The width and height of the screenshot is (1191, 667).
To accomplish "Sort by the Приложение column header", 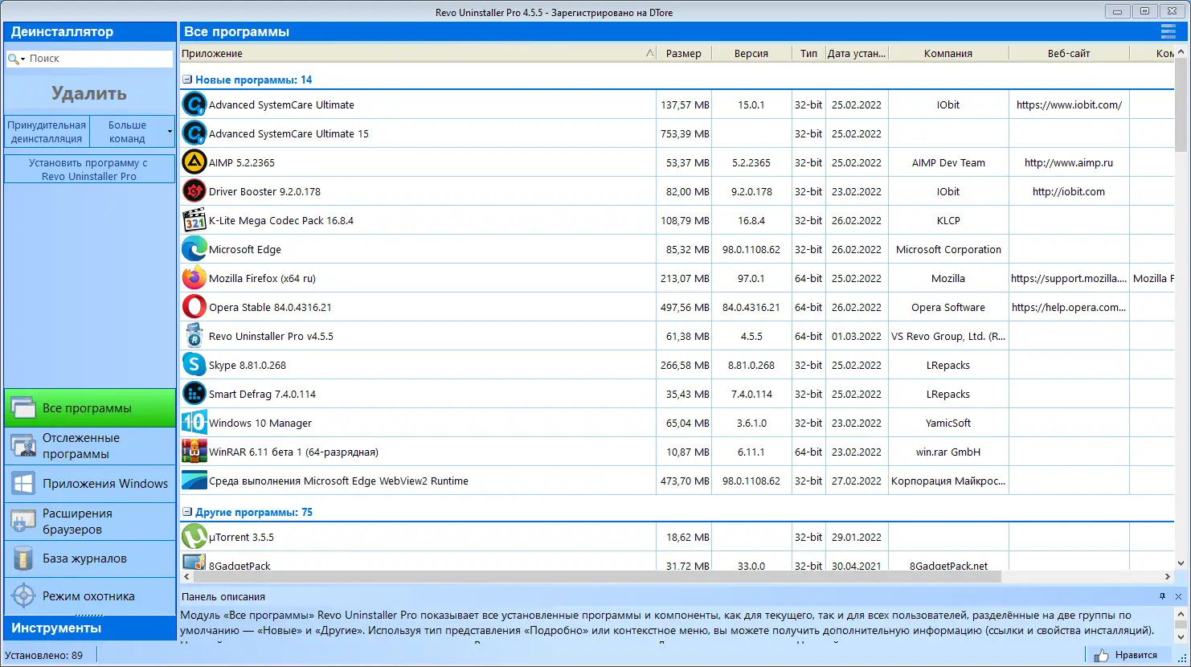I will click(418, 53).
